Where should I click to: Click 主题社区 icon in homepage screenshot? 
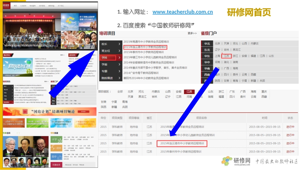[57, 165]
